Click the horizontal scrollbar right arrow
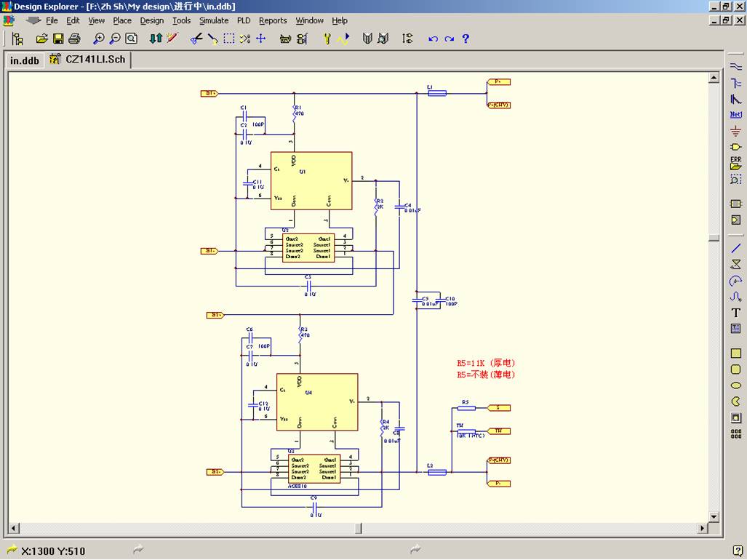Screen dimensions: 747x560 click(x=702, y=527)
